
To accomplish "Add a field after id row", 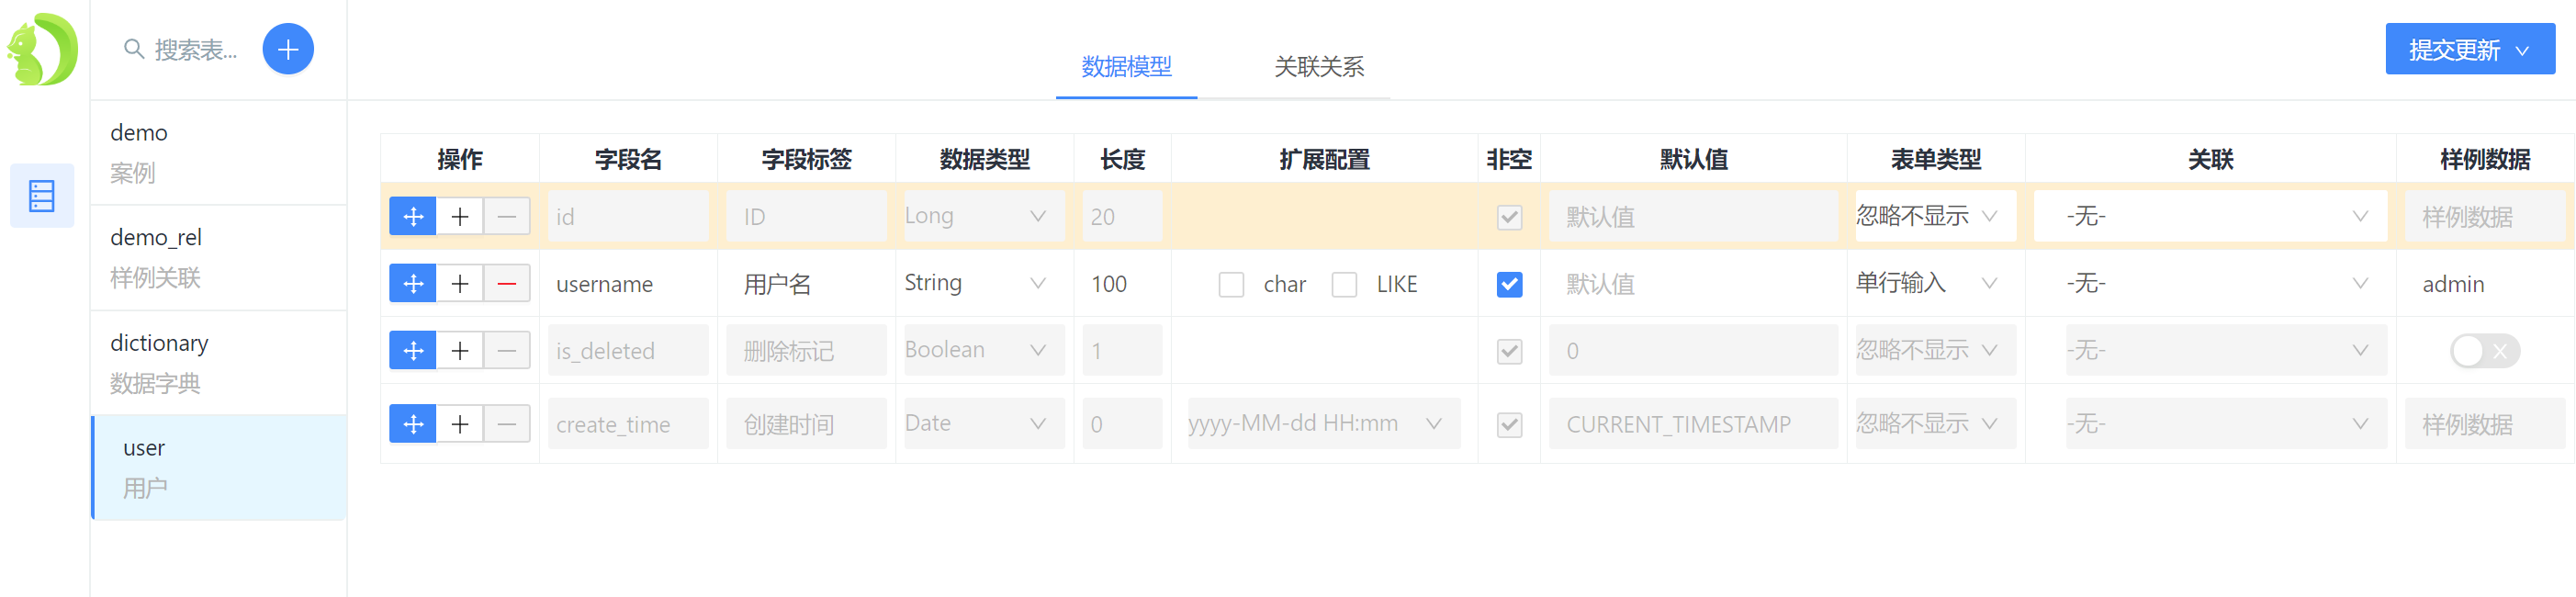I will (460, 217).
